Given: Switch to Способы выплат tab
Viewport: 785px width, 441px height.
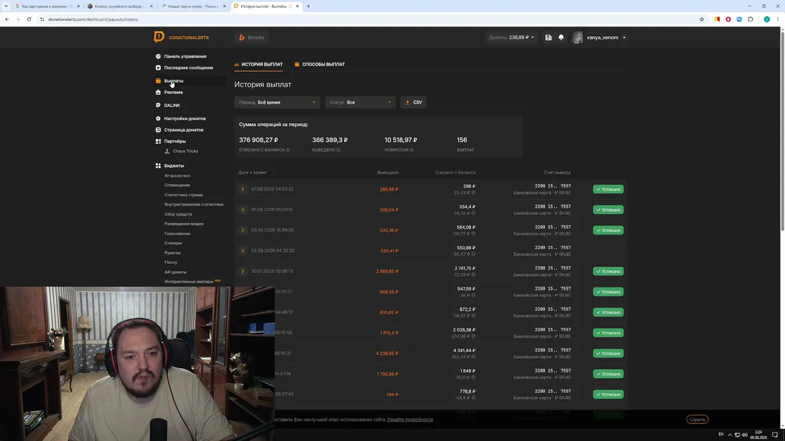Looking at the screenshot, I should tap(320, 64).
